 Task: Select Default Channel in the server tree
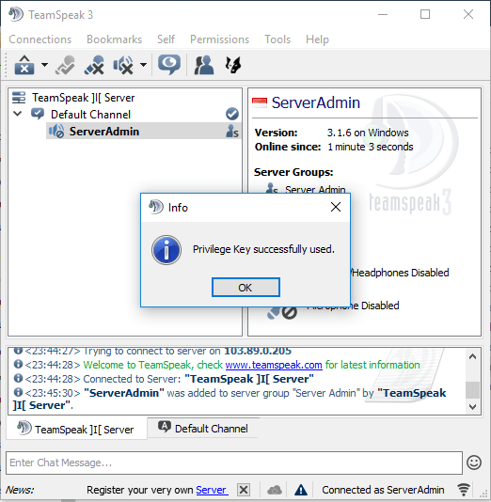[90, 115]
